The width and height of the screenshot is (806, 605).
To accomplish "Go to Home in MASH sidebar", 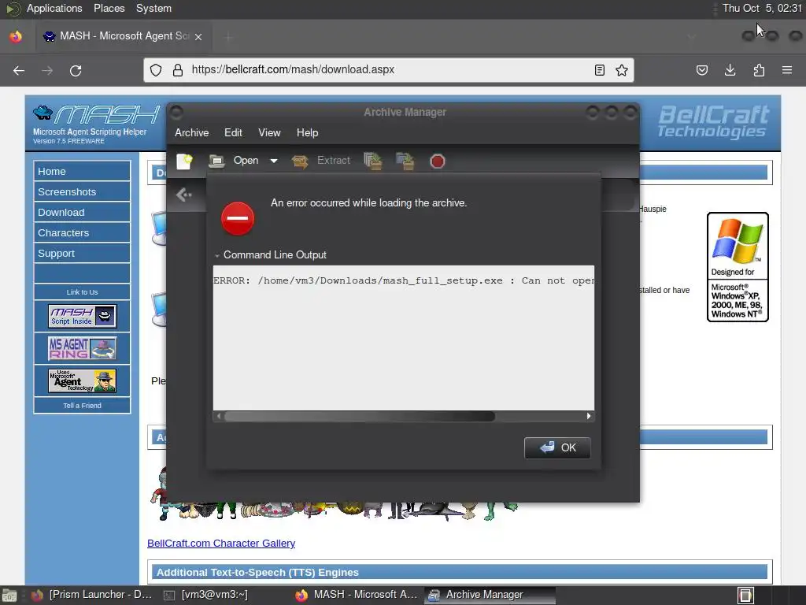I will pyautogui.click(x=82, y=171).
